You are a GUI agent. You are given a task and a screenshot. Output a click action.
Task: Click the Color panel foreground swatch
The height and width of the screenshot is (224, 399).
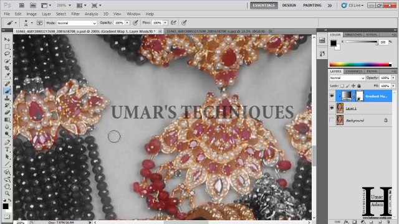click(x=334, y=43)
